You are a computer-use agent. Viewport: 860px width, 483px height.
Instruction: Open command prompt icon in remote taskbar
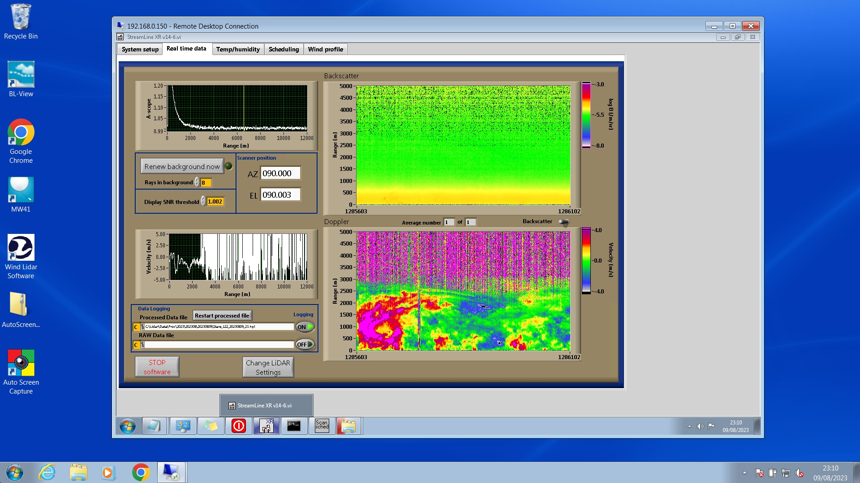tap(294, 426)
